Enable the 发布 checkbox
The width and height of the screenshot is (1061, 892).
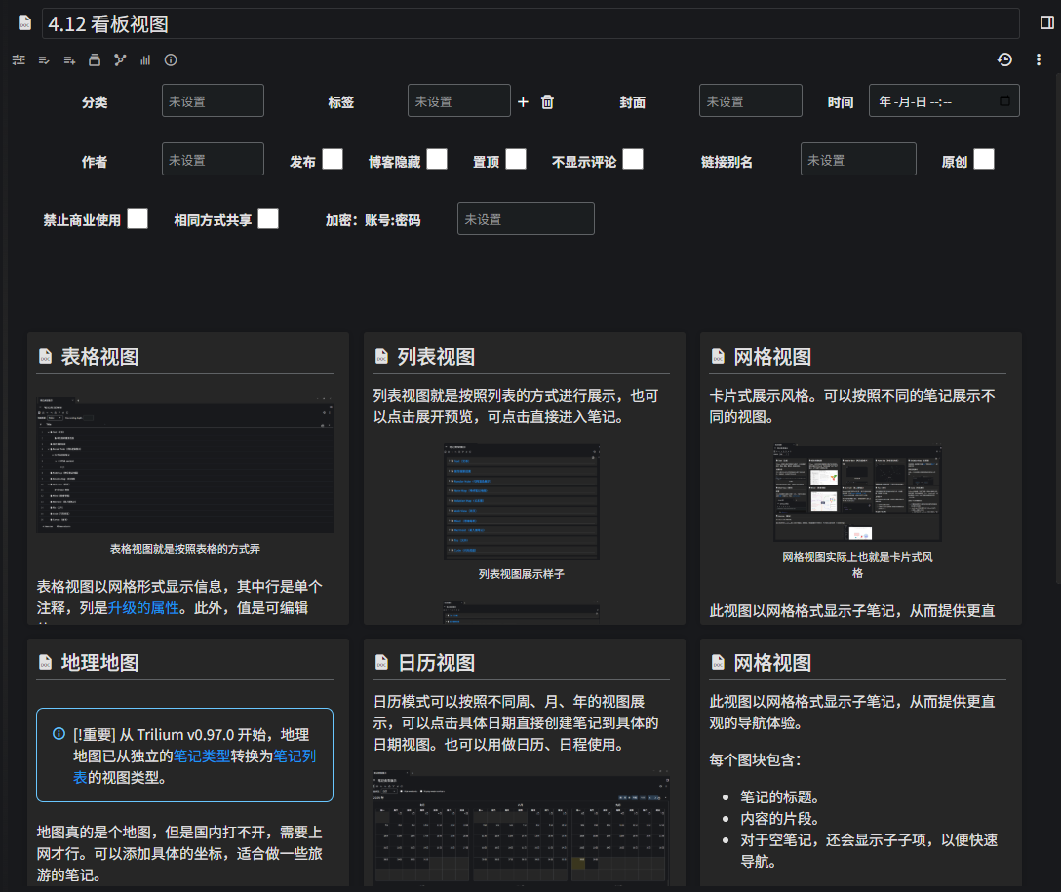333,159
